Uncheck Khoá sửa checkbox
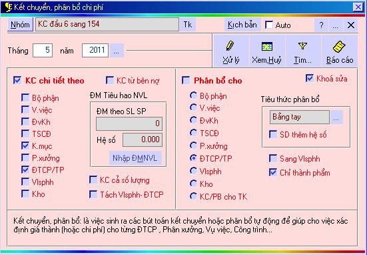Viewport: 367px width, 255px height. click(310, 78)
